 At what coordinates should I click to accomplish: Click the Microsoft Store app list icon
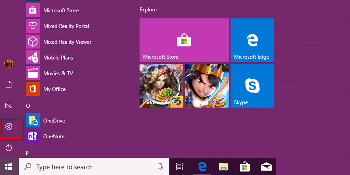click(33, 10)
